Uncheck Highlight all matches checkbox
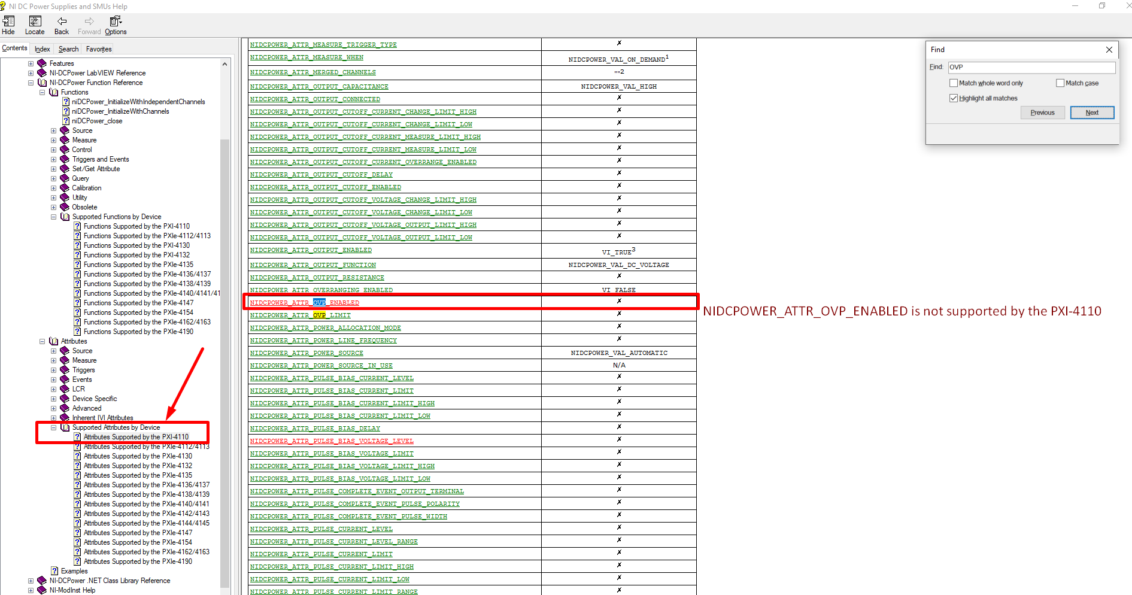Image resolution: width=1132 pixels, height=595 pixels. (954, 98)
